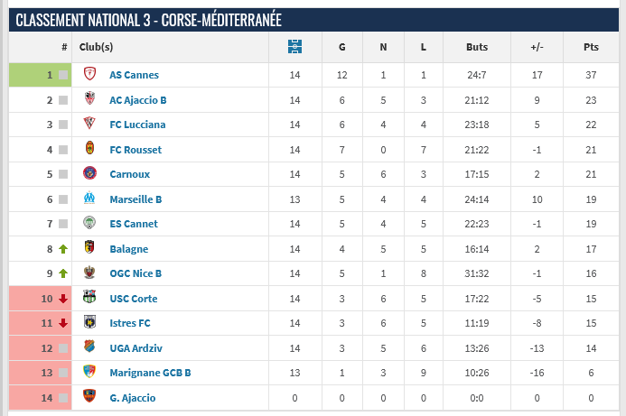Click the AC Ajaccio B club crest
The image size is (626, 416).
89,99
